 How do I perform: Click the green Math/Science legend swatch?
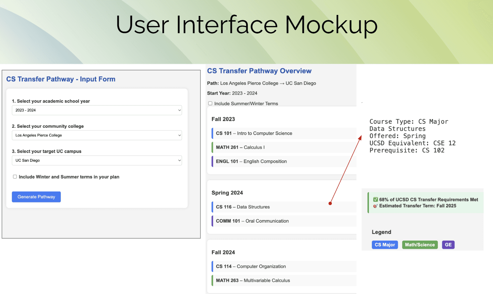click(x=420, y=245)
